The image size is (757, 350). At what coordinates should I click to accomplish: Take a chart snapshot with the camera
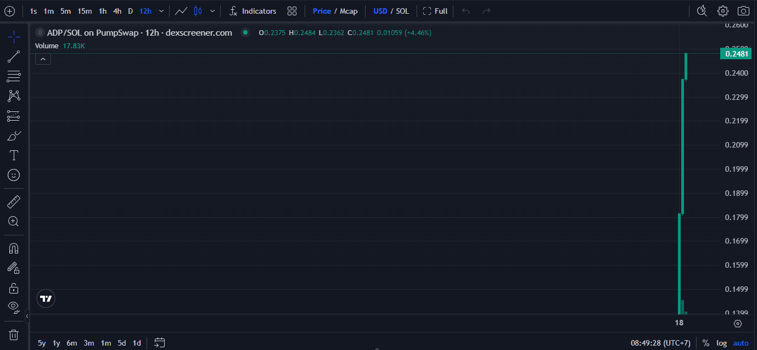click(743, 11)
